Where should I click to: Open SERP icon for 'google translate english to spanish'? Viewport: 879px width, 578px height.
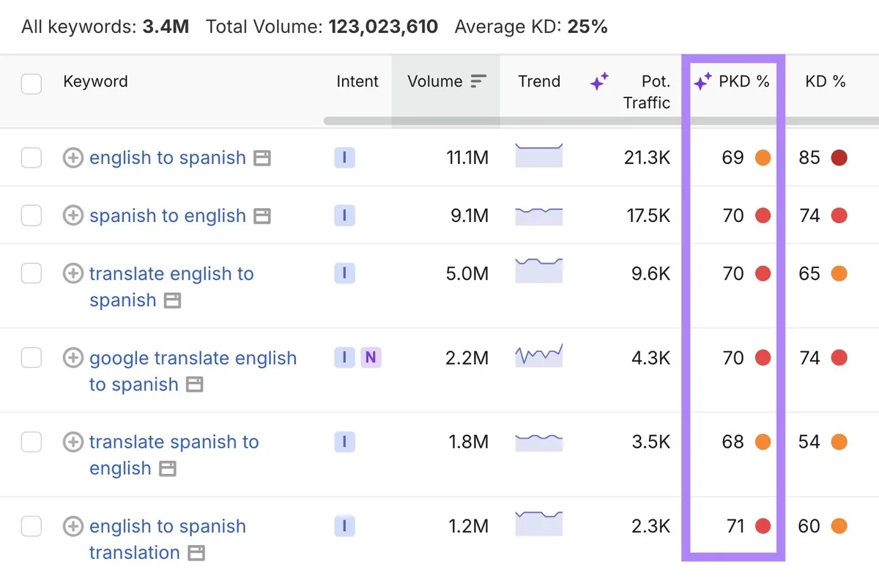pyautogui.click(x=194, y=385)
